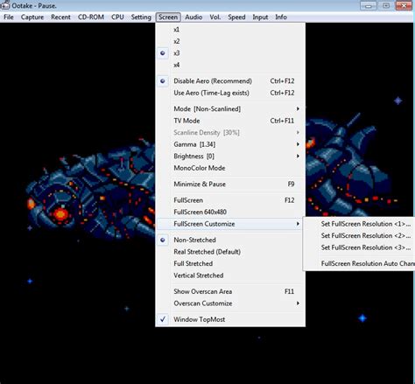Open the Setting menu
Image resolution: width=415 pixels, height=384 pixels.
coord(141,17)
